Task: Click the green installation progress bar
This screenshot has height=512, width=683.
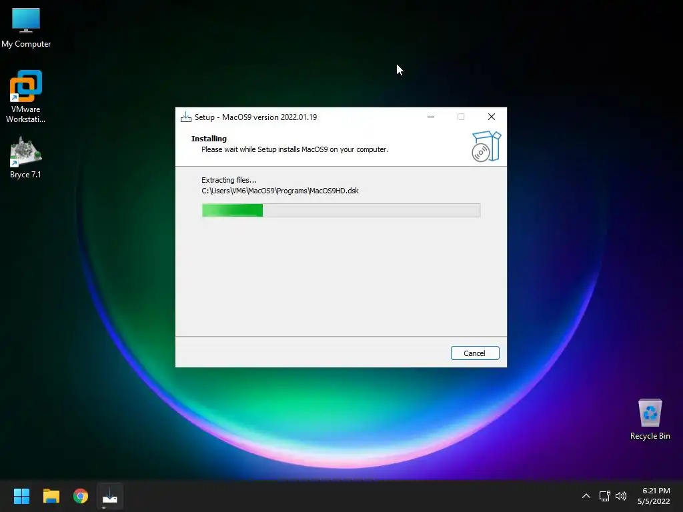Action: pos(341,210)
